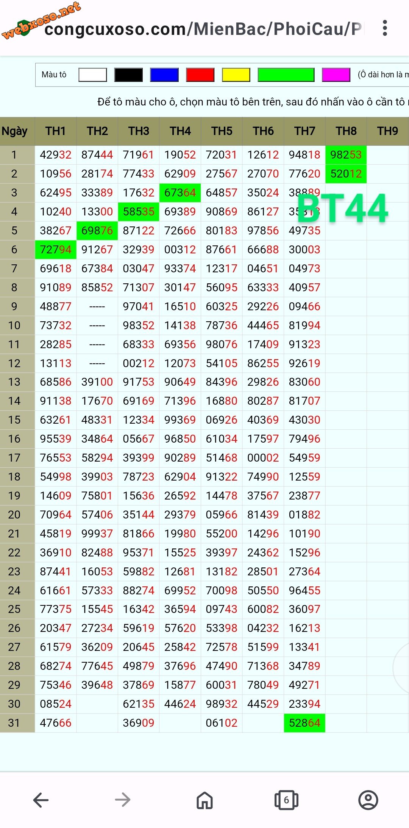Select the black fill color

[x=128, y=75]
